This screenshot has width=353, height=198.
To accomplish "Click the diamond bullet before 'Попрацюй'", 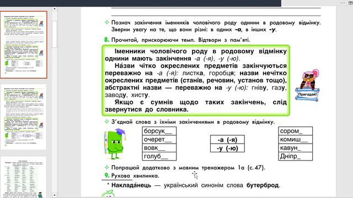I will tap(107, 167).
